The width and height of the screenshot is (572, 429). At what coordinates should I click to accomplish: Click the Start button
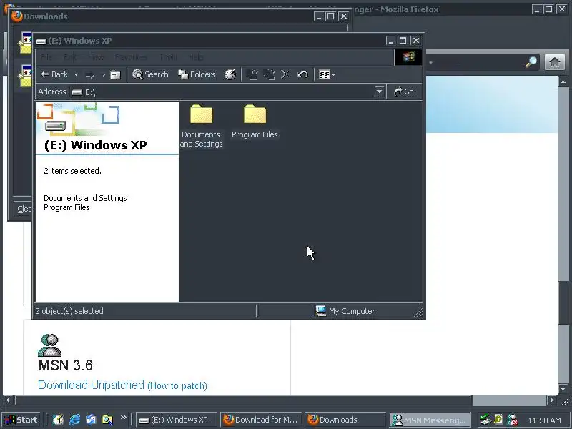tap(21, 420)
